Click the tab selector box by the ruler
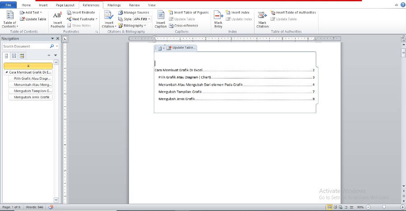 (x=65, y=39)
